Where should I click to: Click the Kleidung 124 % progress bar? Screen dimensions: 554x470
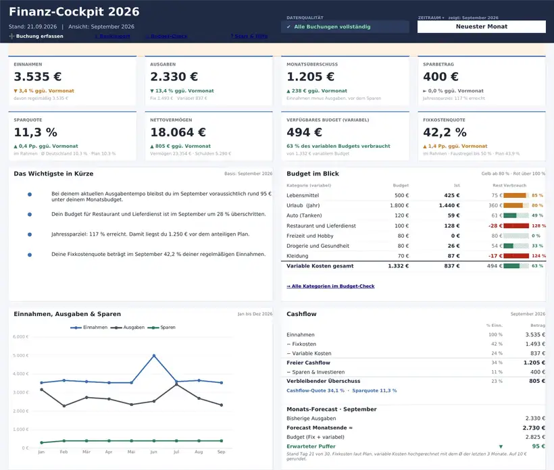point(516,256)
